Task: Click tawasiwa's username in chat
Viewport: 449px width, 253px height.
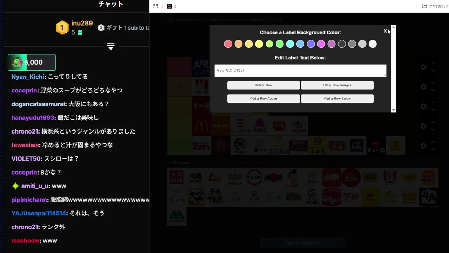Action: click(x=25, y=145)
